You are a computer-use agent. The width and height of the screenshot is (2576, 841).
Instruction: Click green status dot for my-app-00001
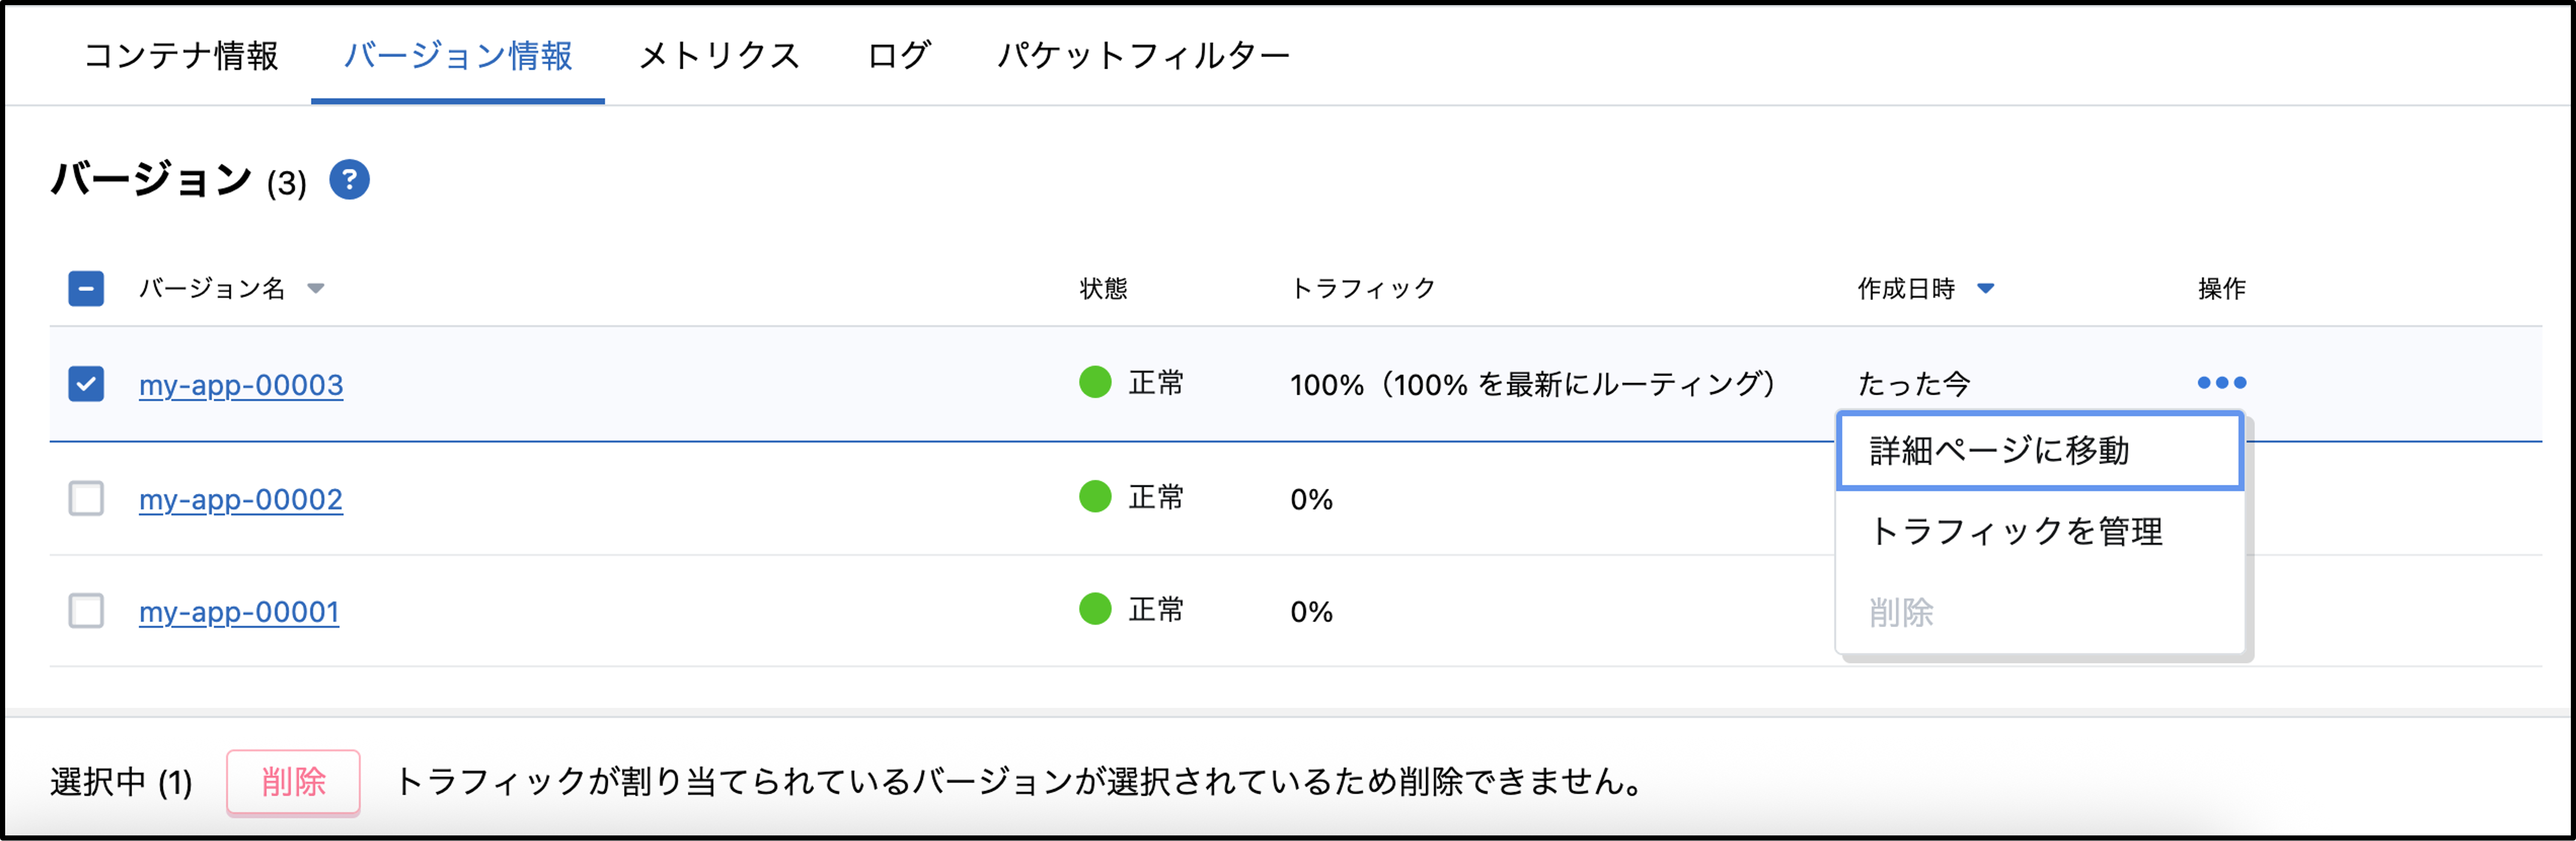(1095, 609)
